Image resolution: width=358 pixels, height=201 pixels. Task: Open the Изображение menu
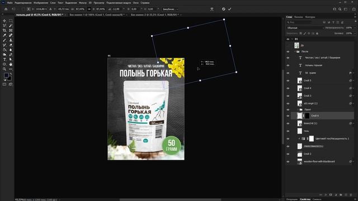pyautogui.click(x=41, y=3)
